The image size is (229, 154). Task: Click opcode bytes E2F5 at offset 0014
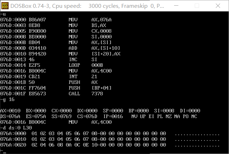[35, 65]
